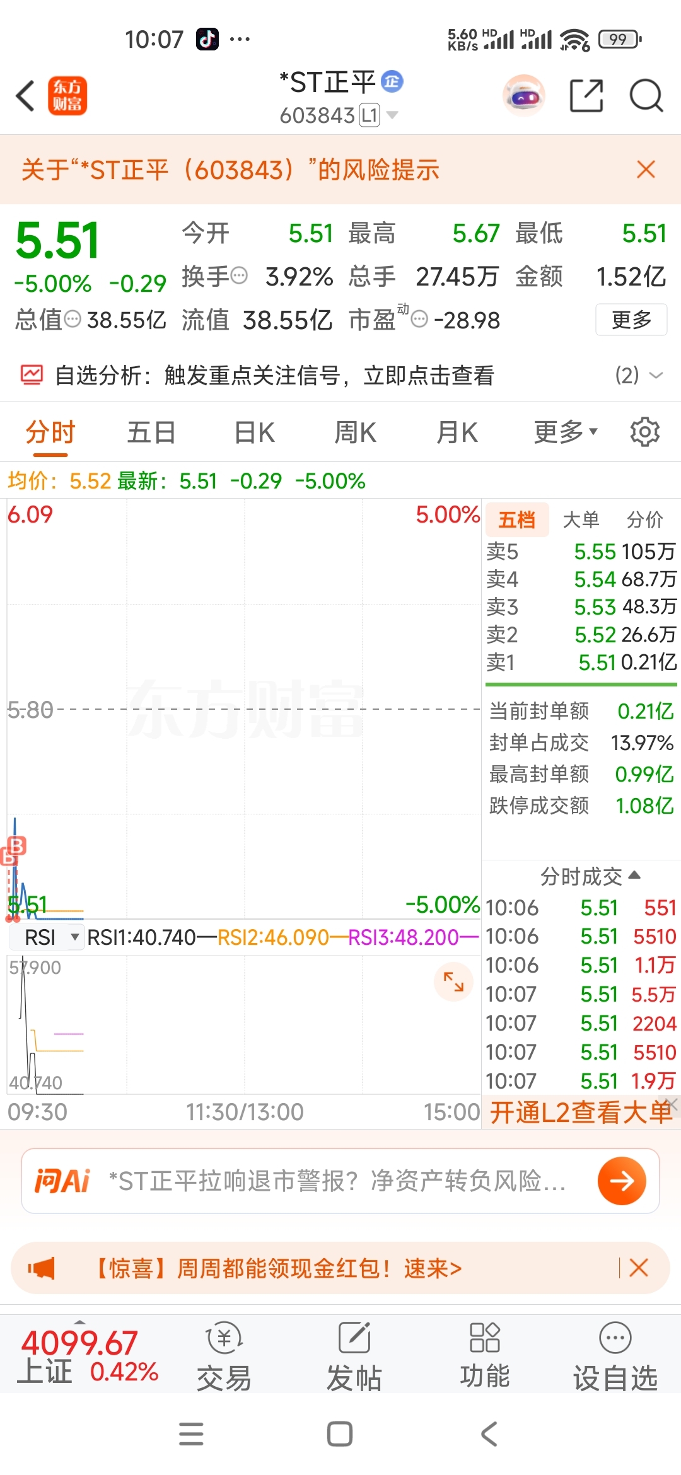Tap the 发帖 post button
681x1475 pixels.
354,1355
